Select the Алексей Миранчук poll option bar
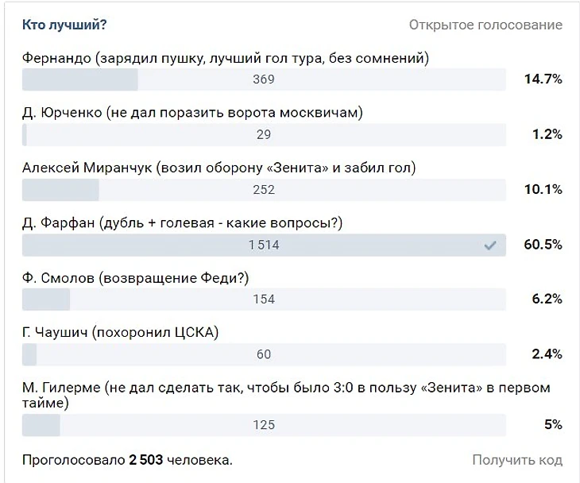Viewport: 580px width, 483px height. (x=264, y=190)
